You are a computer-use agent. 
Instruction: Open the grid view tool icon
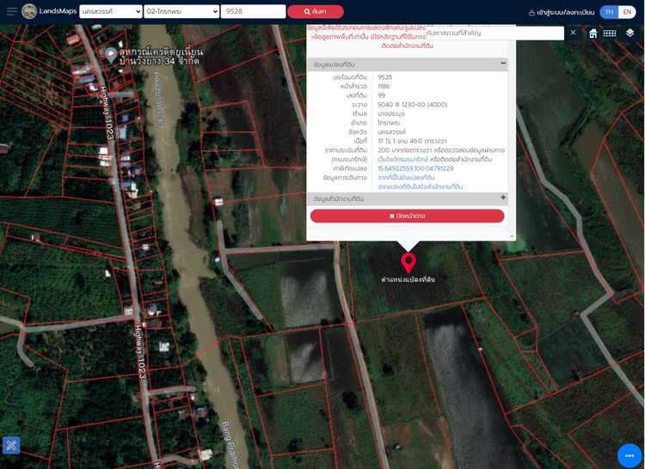(610, 33)
